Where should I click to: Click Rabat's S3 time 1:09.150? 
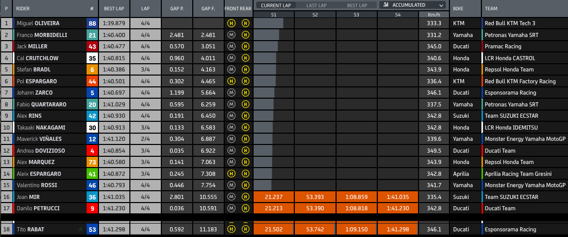coord(357,229)
